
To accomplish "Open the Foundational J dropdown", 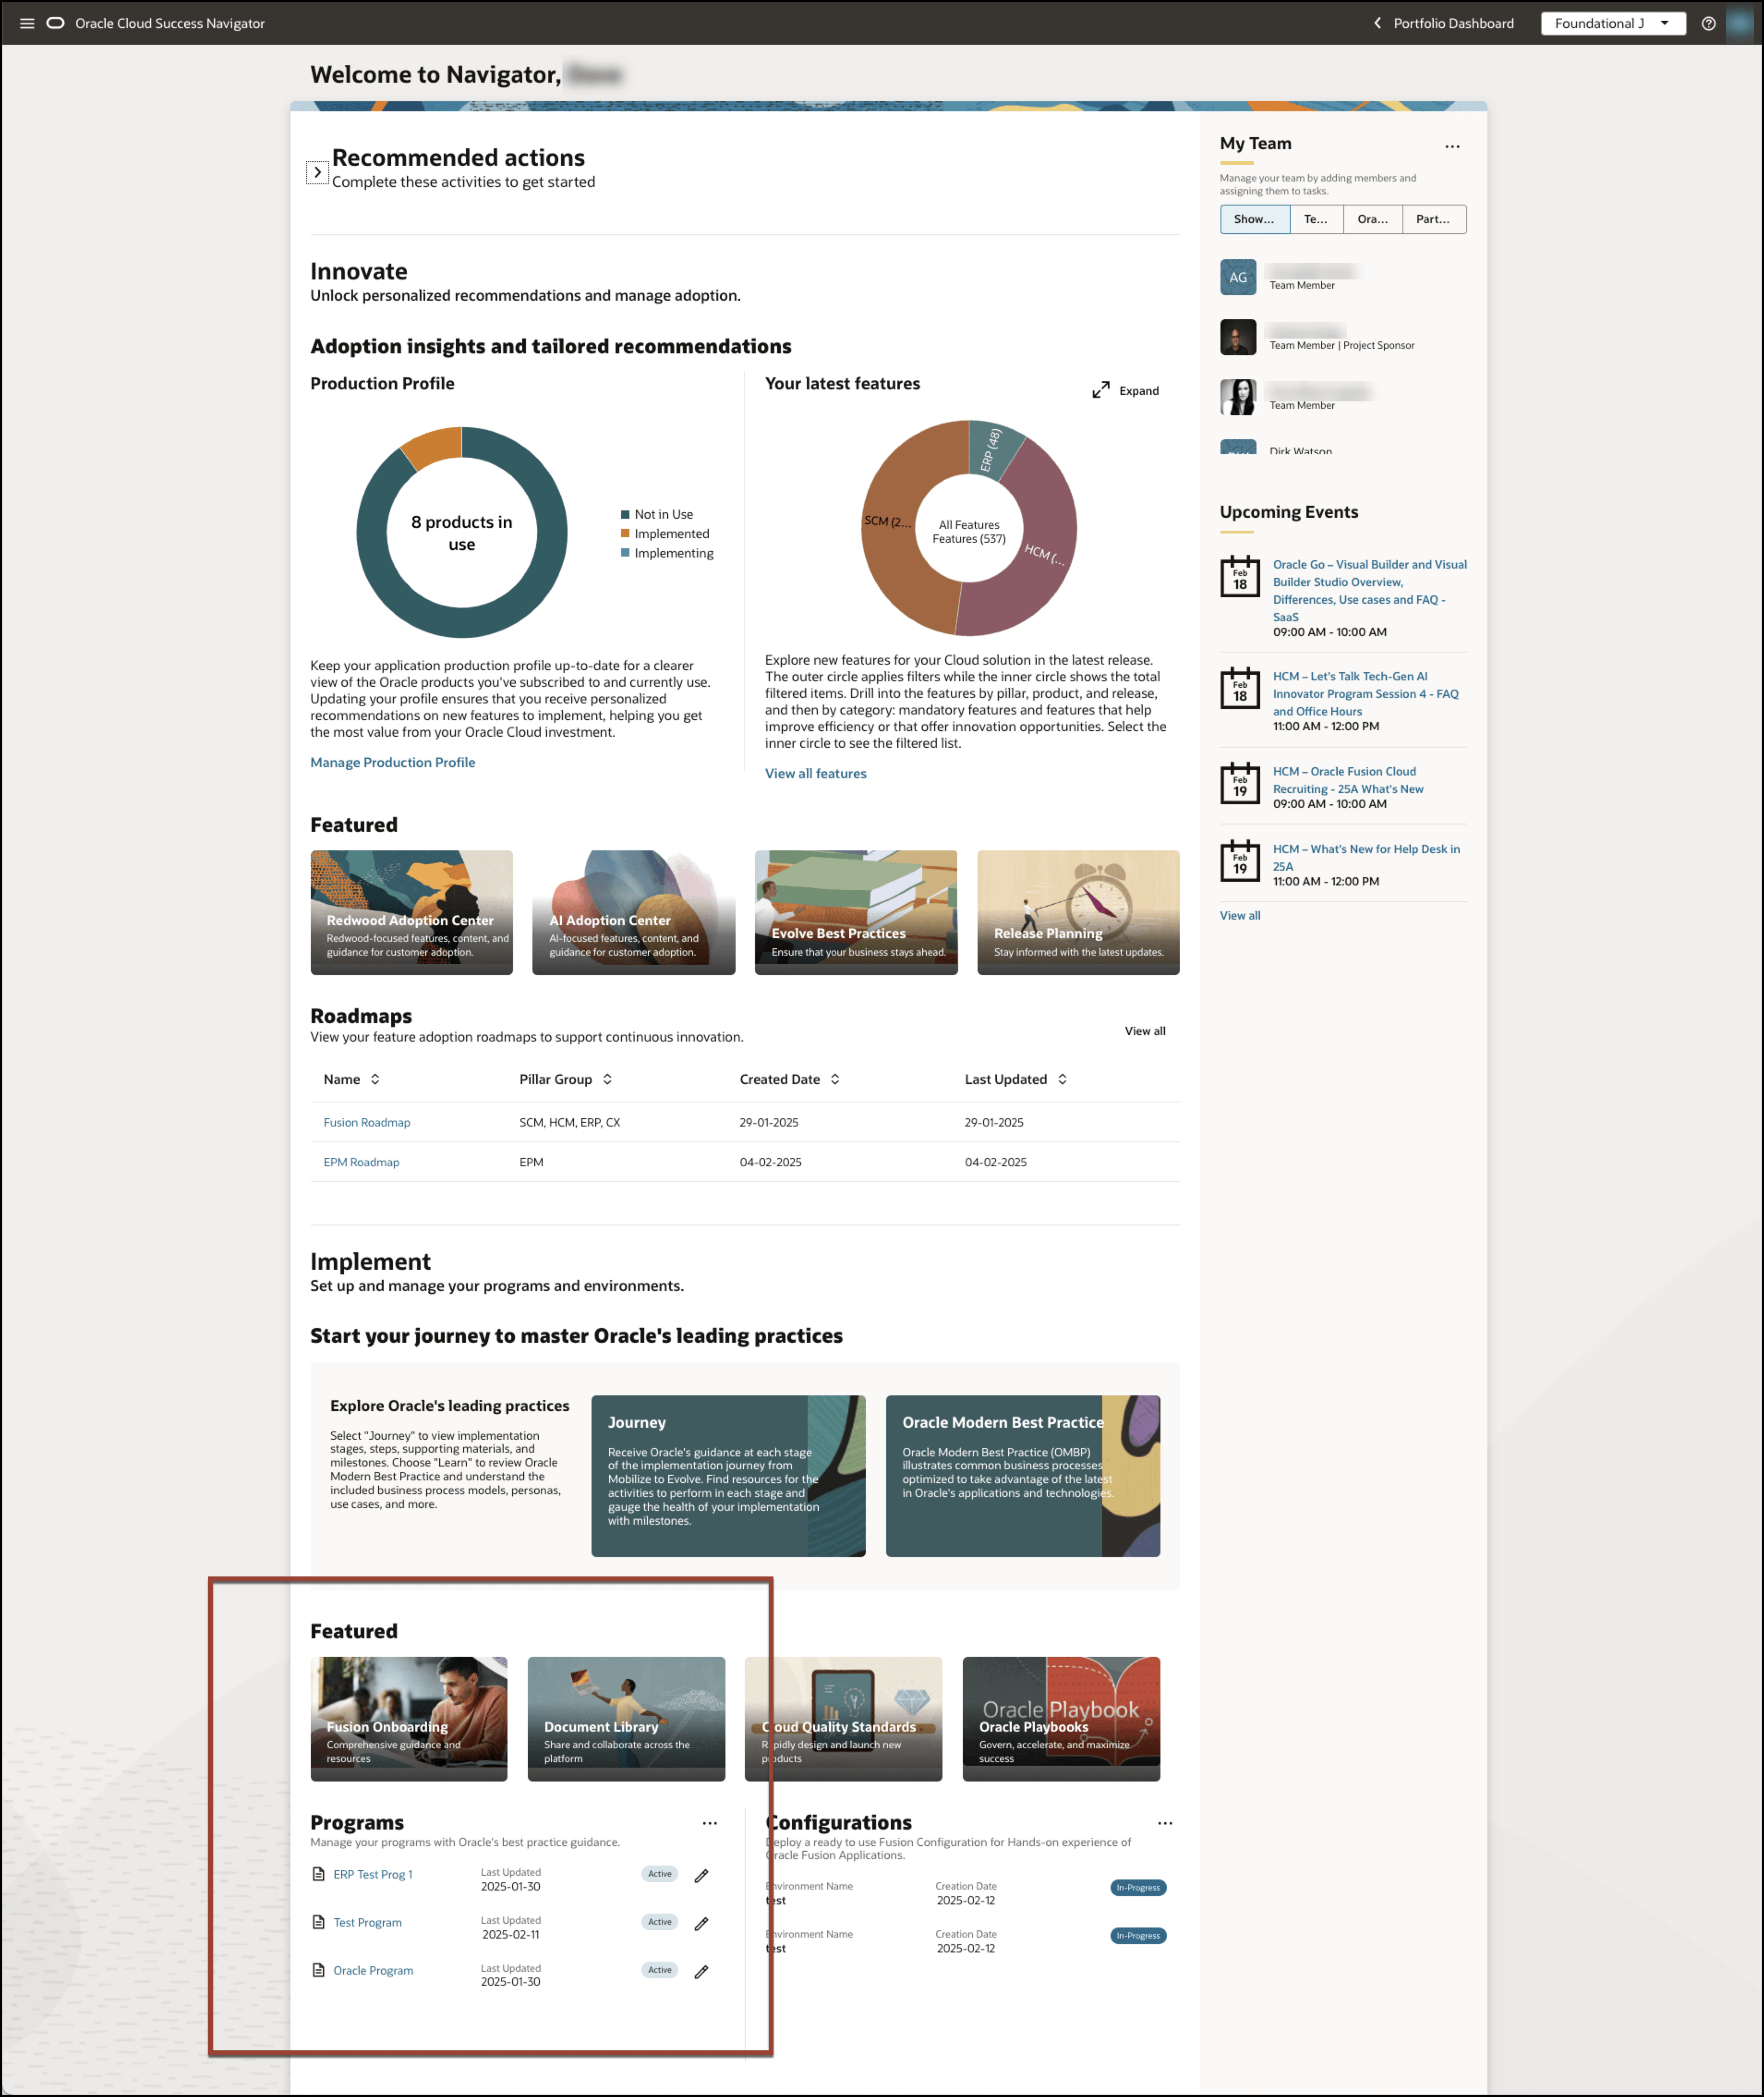I will coord(1612,23).
